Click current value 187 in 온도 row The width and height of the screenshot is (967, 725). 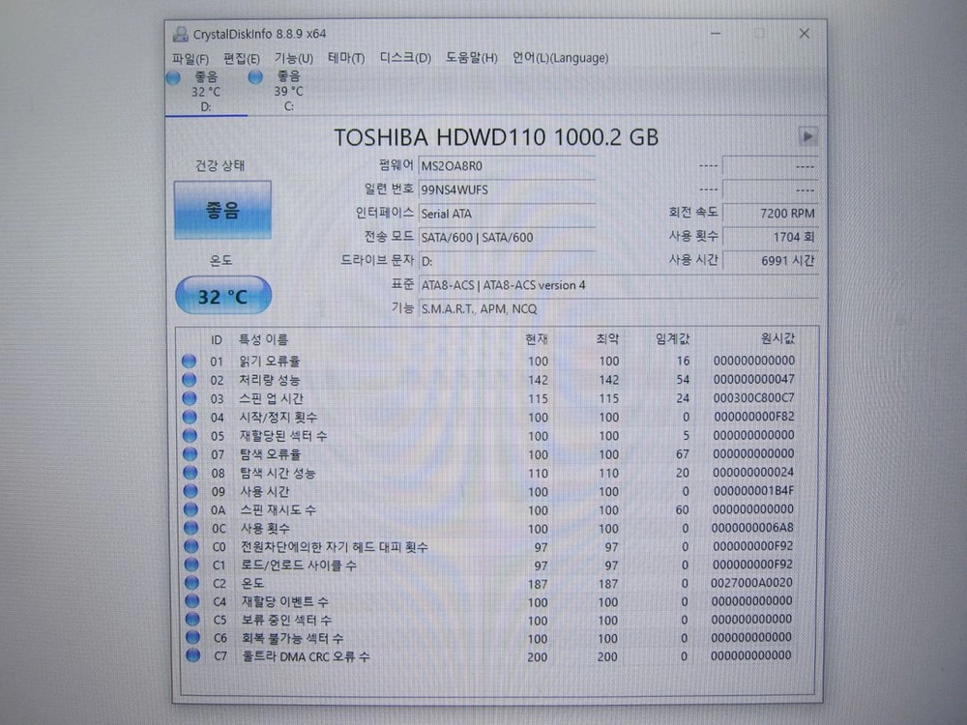pyautogui.click(x=537, y=584)
